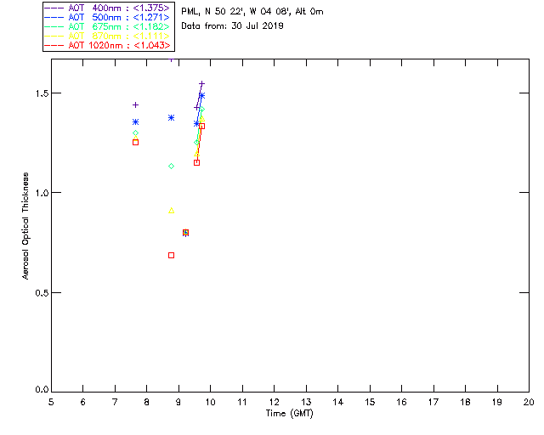The width and height of the screenshot is (544, 435).
Task: Select the x-axis tick label '18'
Action: (465, 402)
